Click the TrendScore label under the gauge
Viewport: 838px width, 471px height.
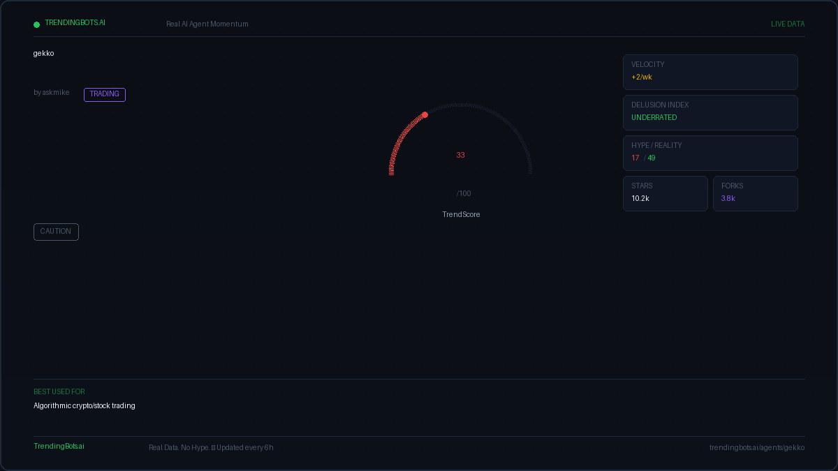[461, 215]
